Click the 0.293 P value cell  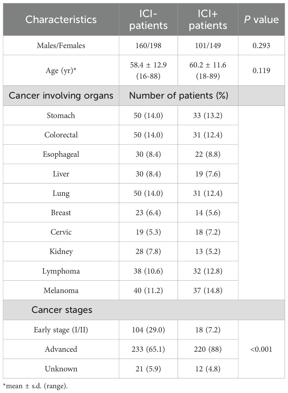click(261, 46)
